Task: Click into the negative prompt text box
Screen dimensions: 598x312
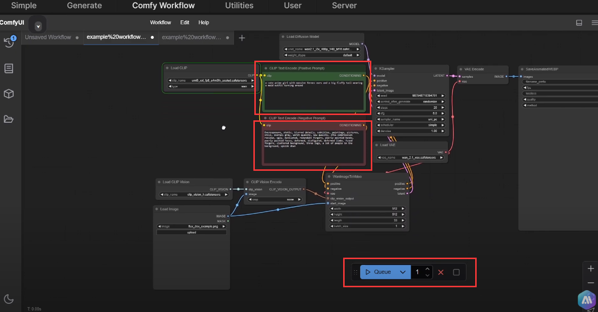Action: 313,147
